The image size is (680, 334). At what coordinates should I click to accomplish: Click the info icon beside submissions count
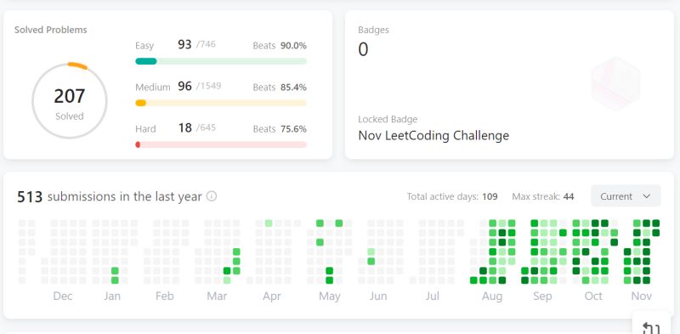coord(211,196)
